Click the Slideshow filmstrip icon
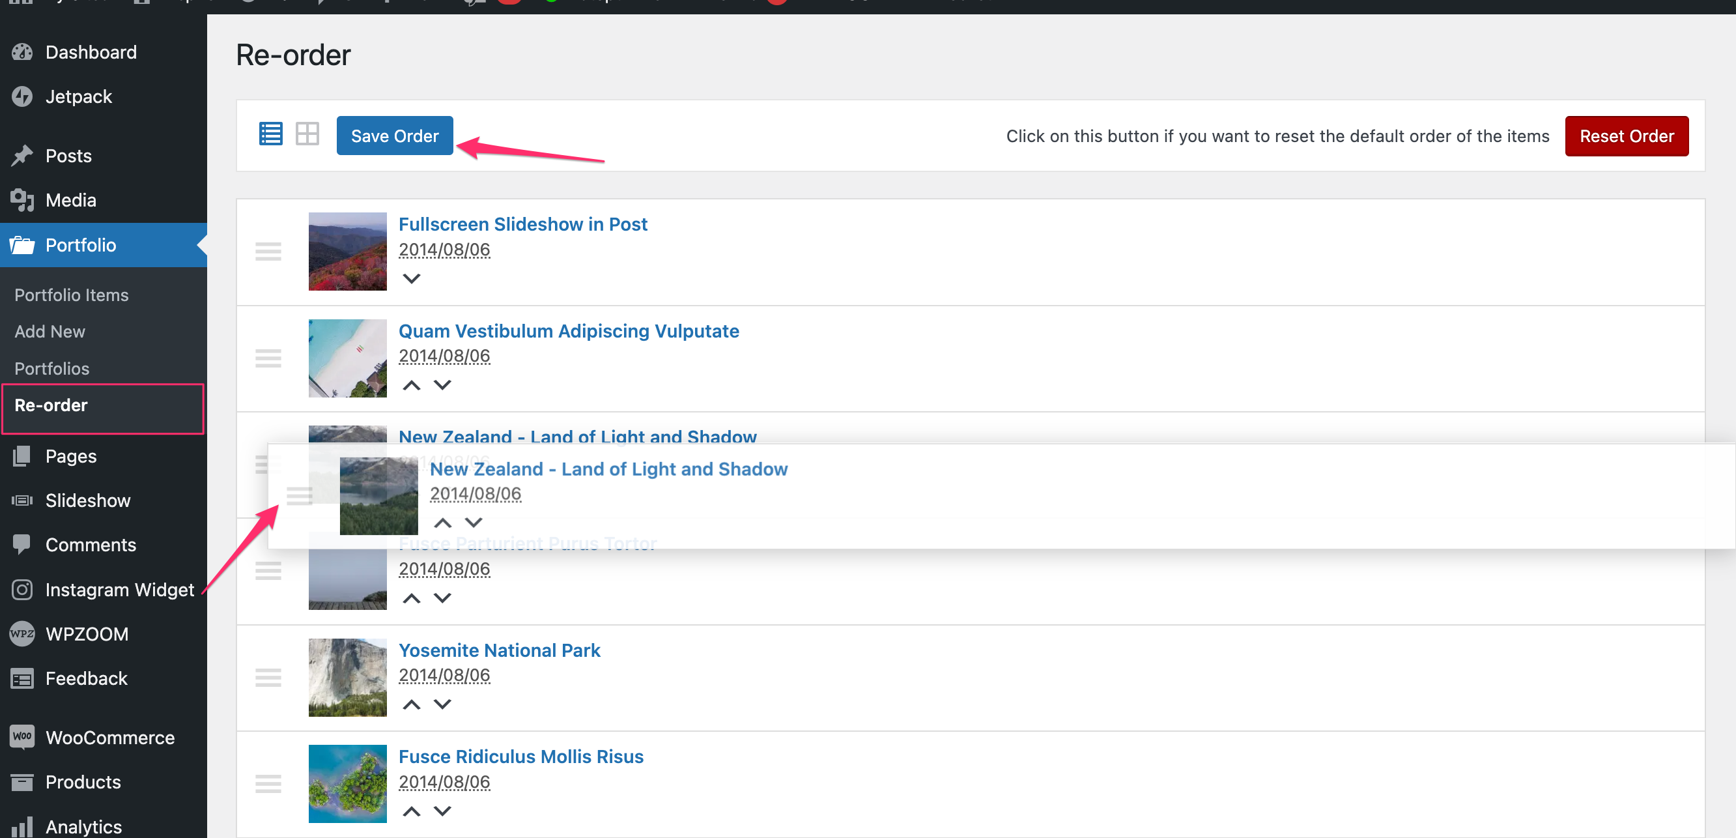This screenshot has height=838, width=1736. (22, 500)
